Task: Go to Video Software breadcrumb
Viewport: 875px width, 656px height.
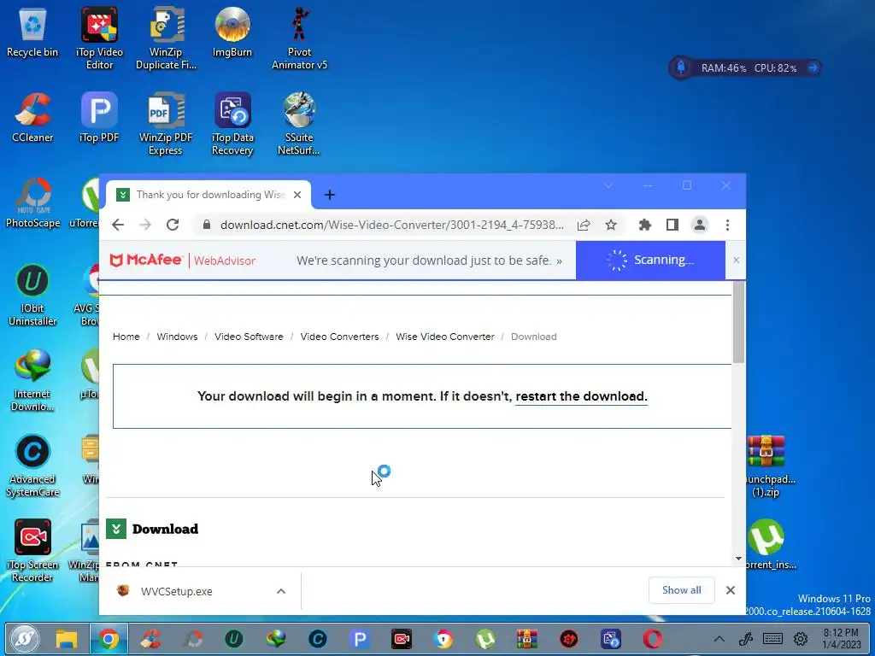Action: click(249, 337)
